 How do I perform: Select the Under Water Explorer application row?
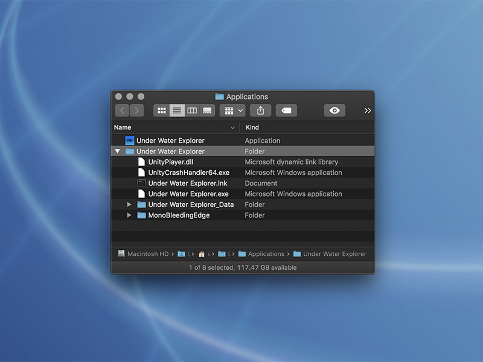243,141
